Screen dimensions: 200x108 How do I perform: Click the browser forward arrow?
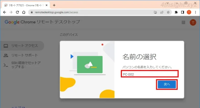pyautogui.click(x=11, y=12)
